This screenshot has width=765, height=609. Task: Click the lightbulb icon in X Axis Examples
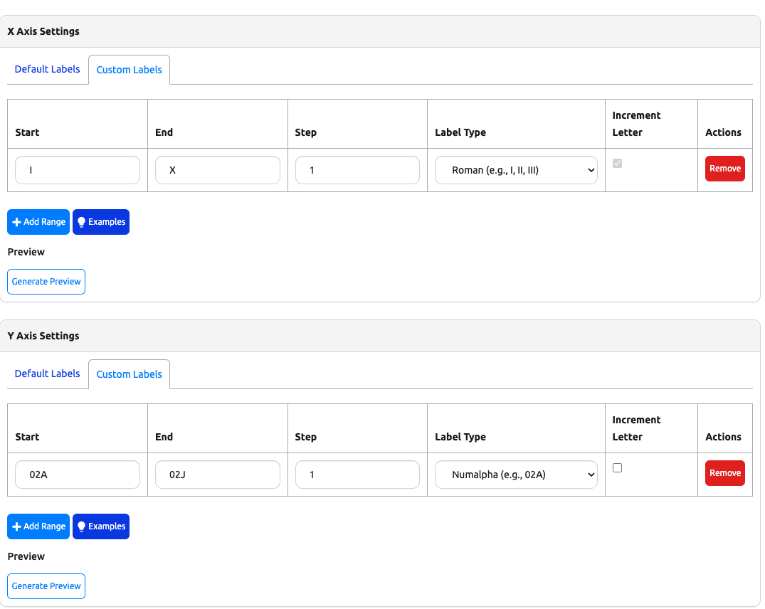point(81,222)
